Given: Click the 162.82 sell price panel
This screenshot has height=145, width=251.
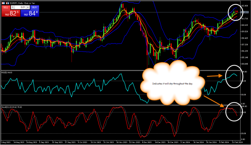Looking at the screenshot, I should tap(11, 13).
